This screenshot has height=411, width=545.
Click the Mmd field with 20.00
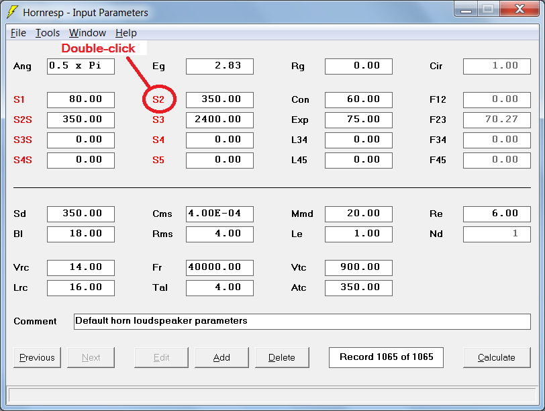tap(358, 214)
